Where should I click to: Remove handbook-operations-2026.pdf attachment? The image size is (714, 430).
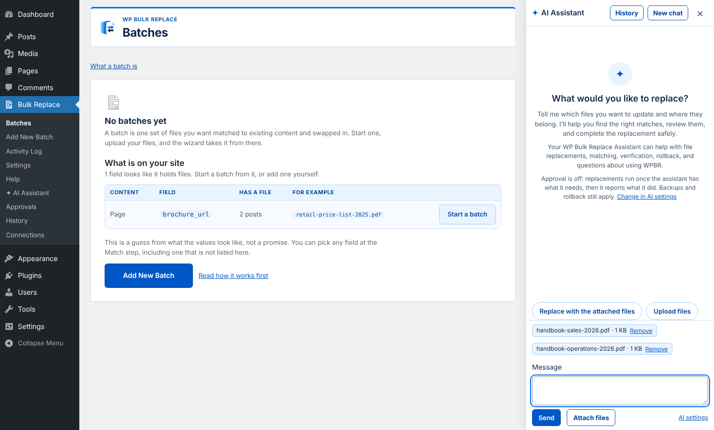[656, 349]
